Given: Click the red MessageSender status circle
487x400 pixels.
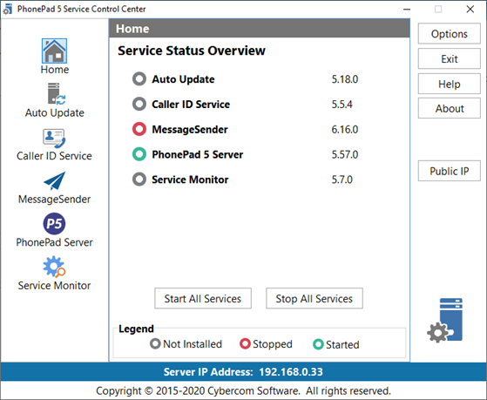Looking at the screenshot, I should pyautogui.click(x=139, y=129).
